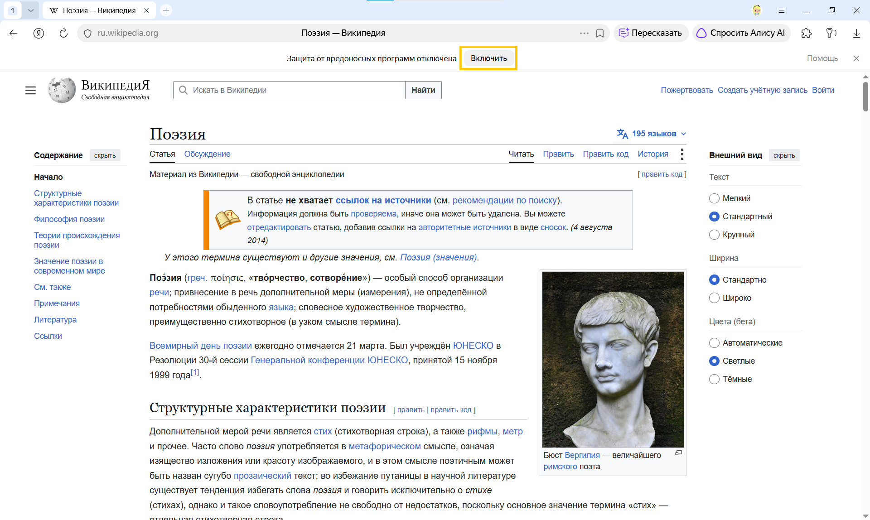Click Создать учётную запись link
870x520 pixels.
click(x=762, y=90)
